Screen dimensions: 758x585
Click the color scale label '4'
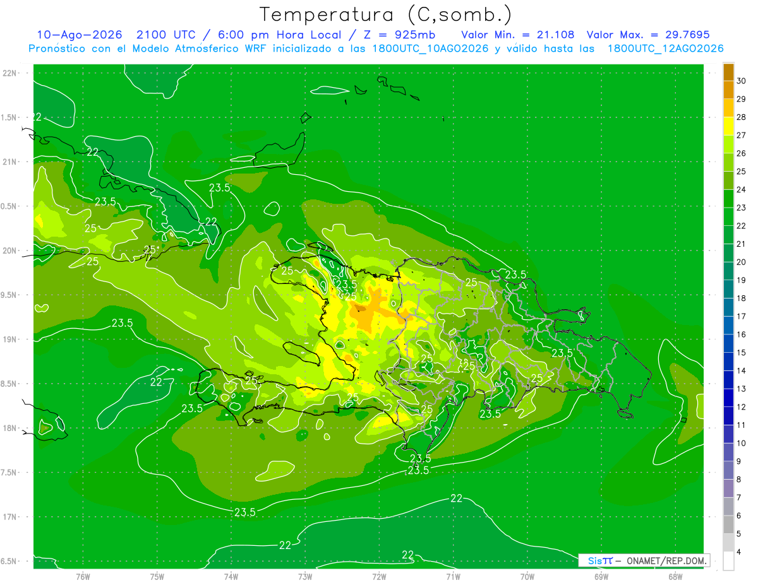click(x=739, y=552)
